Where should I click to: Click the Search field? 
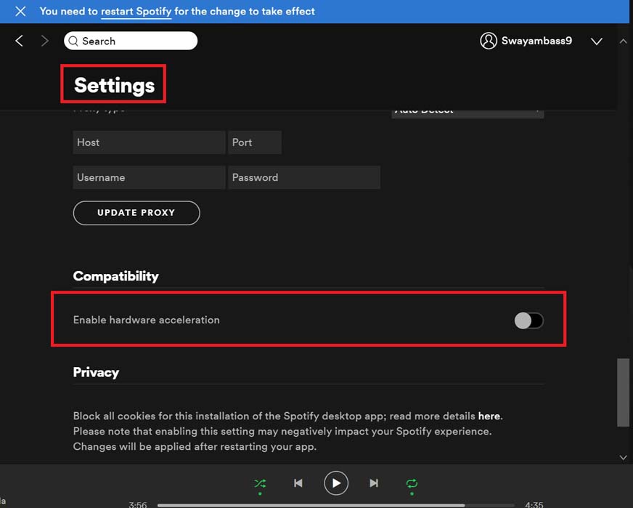pyautogui.click(x=131, y=41)
